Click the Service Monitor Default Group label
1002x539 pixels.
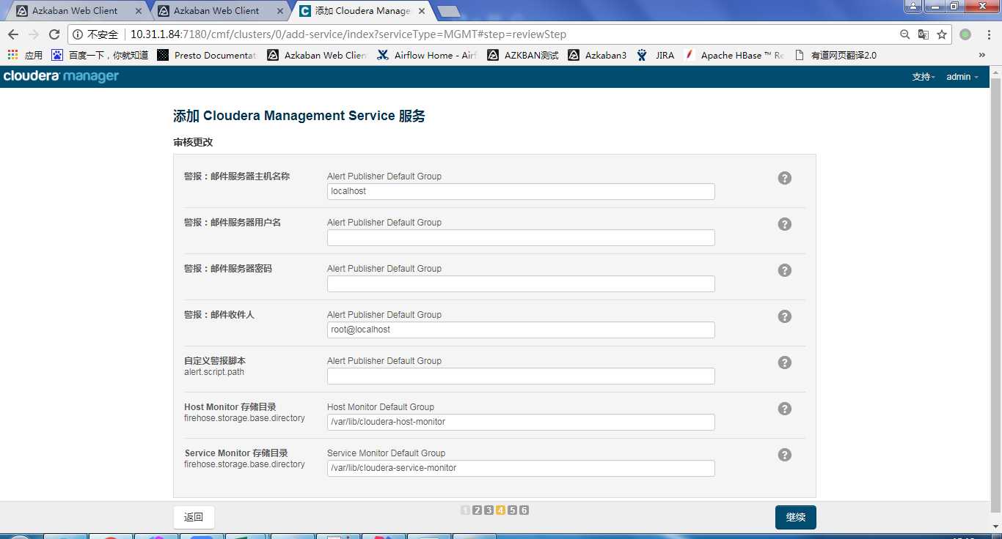pos(387,453)
